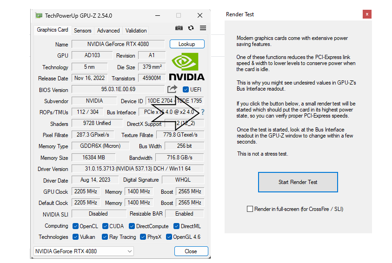Click the Bus Width value 256 bit
The height and width of the screenshot is (263, 392).
(185, 146)
